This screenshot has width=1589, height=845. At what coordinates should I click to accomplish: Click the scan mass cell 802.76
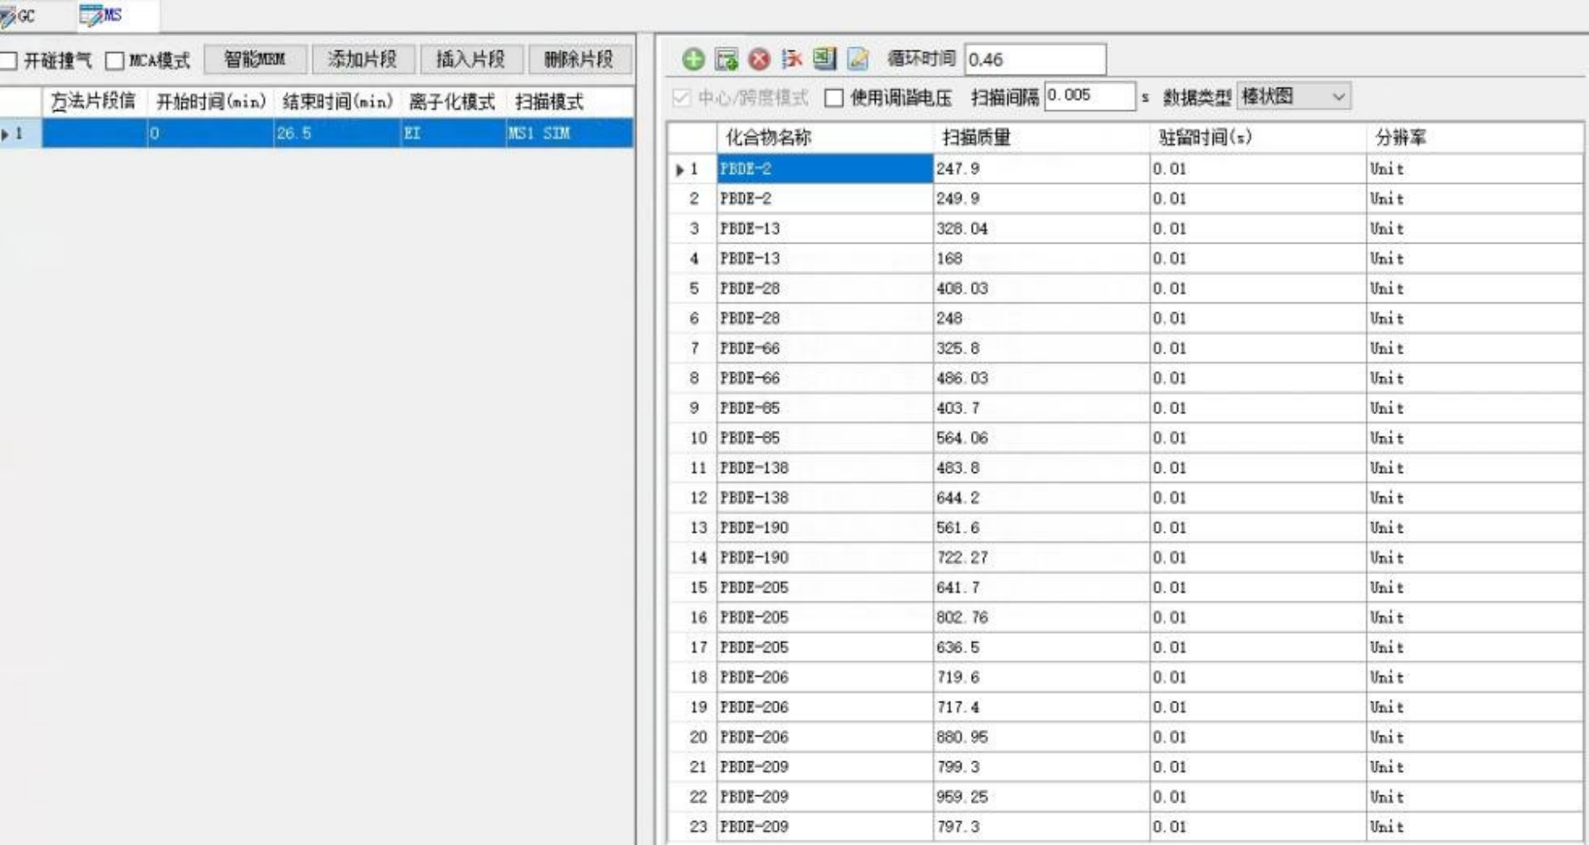pyautogui.click(x=1041, y=617)
